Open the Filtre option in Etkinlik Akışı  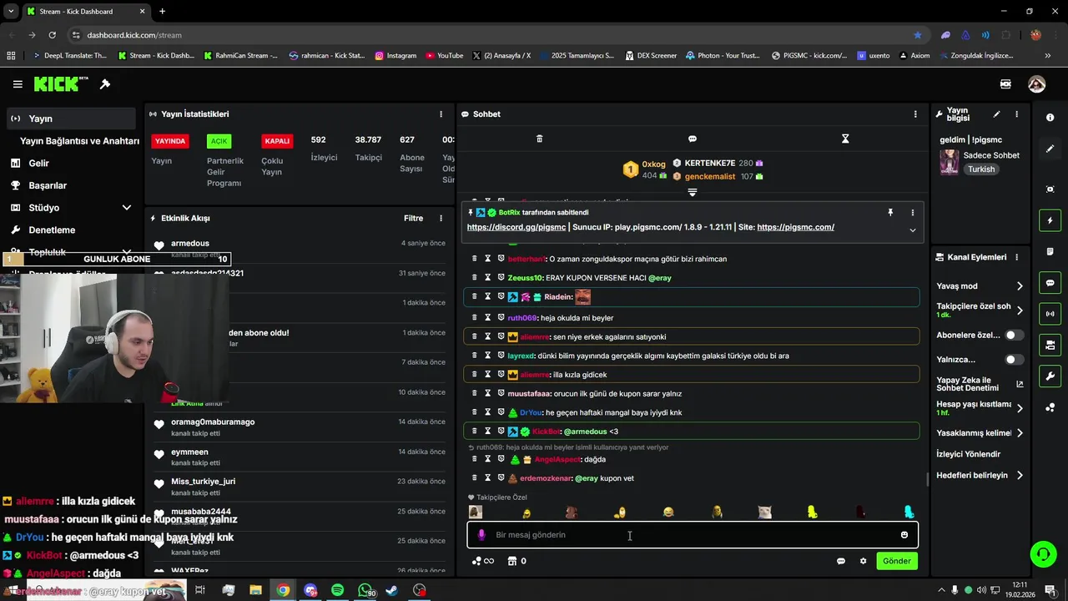(x=413, y=219)
